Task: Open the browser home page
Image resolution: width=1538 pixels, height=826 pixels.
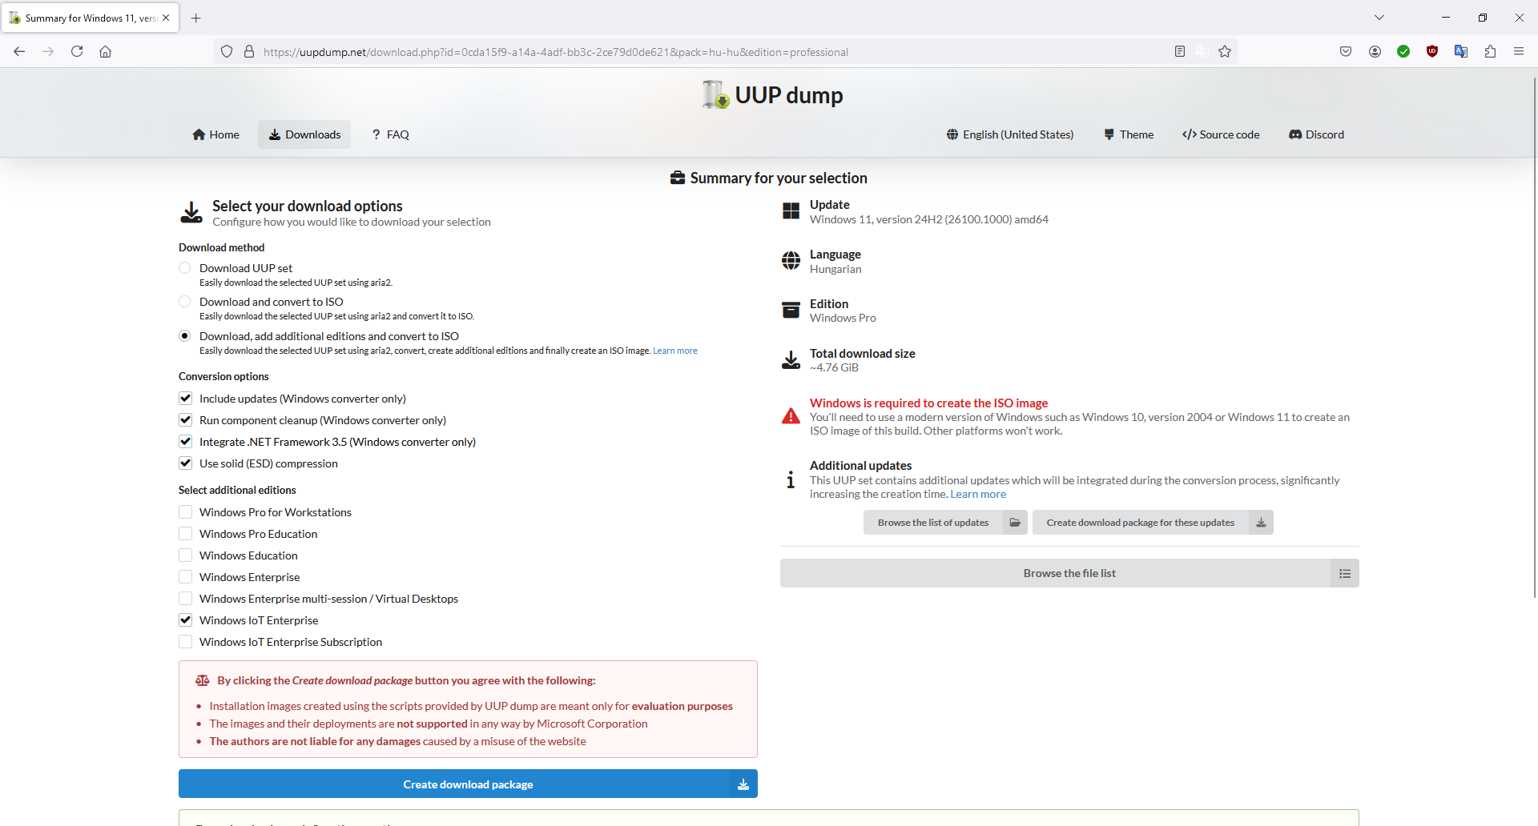Action: coord(105,51)
